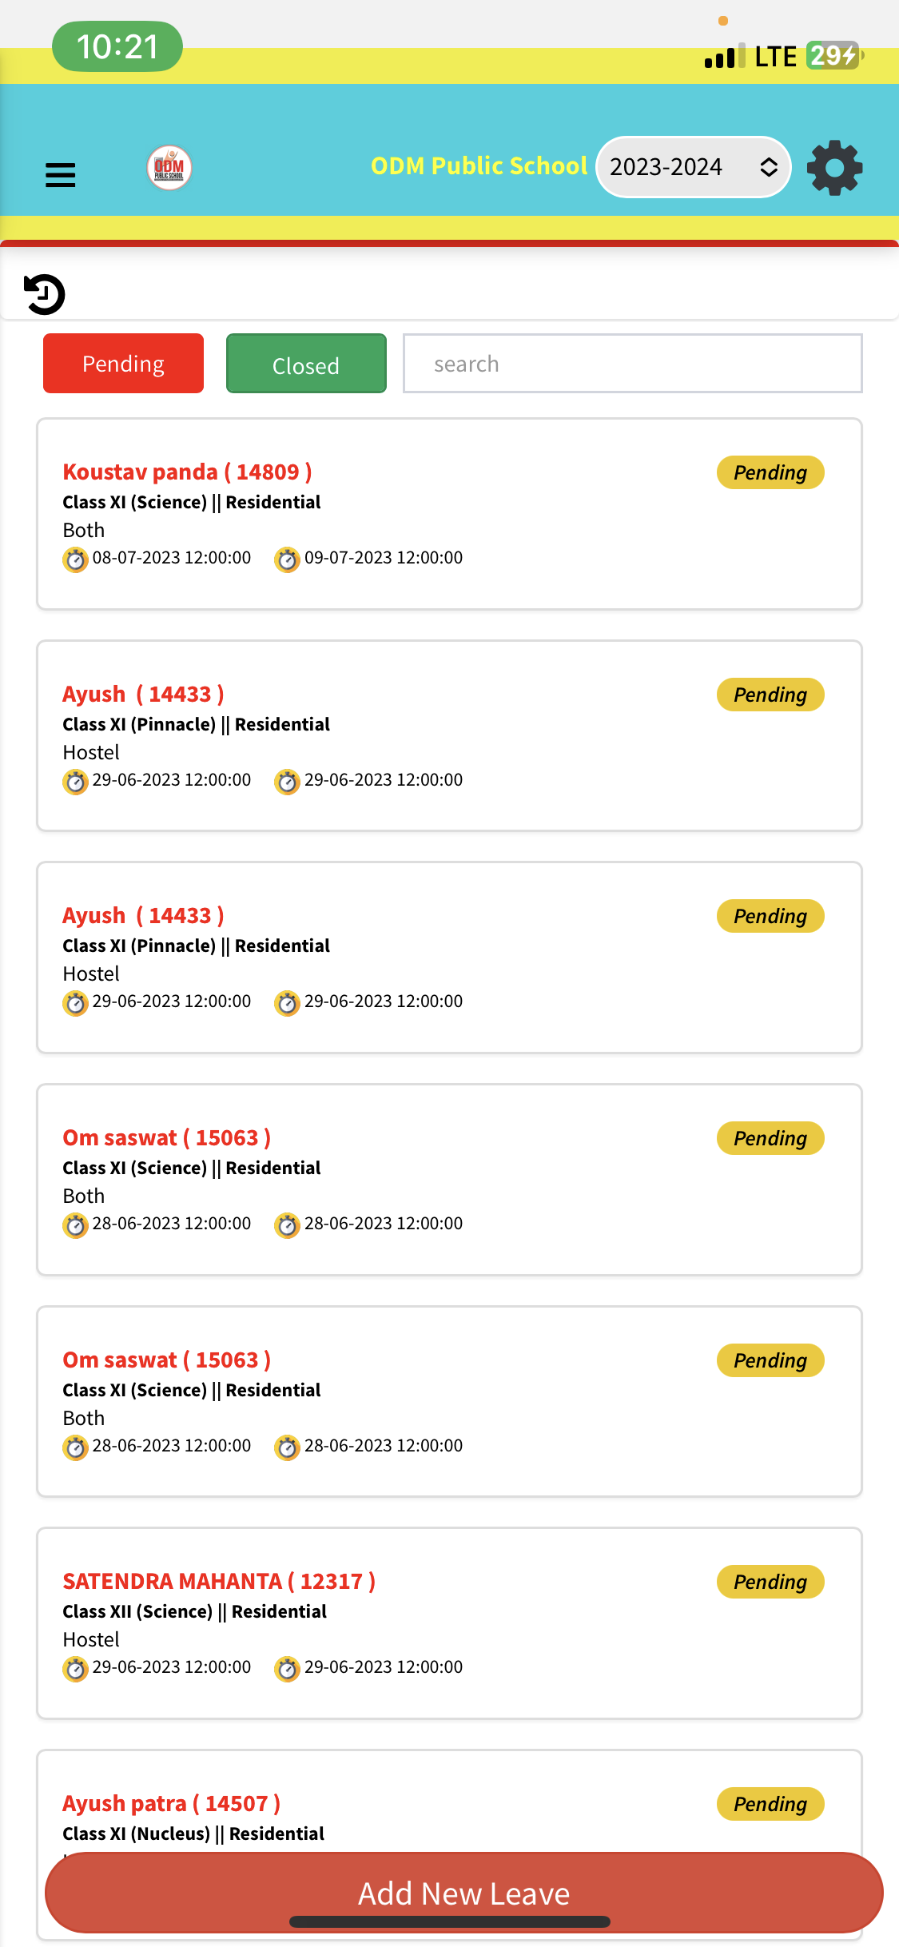Open SATENDRA MAHANTA ( 12317 ) leave entry
899x1947 pixels.
[219, 1581]
